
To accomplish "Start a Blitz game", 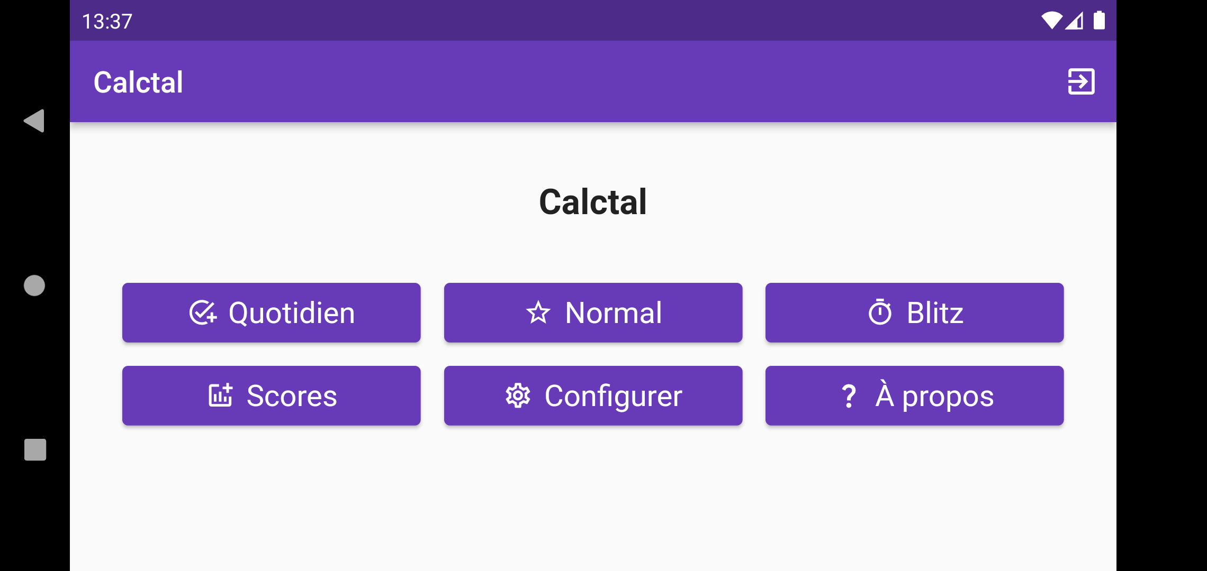I will pos(914,312).
